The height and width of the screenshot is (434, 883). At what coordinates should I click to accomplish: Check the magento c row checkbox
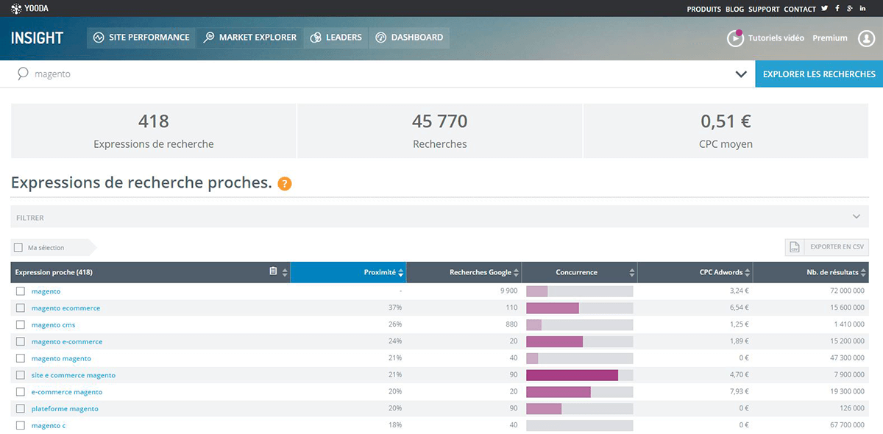(x=21, y=425)
